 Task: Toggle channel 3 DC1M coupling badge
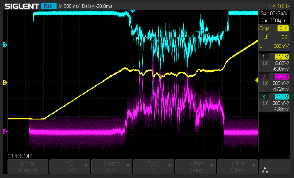pos(281,97)
